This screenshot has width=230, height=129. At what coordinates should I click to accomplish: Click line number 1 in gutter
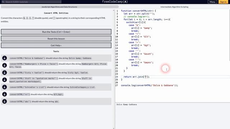pos(117,11)
